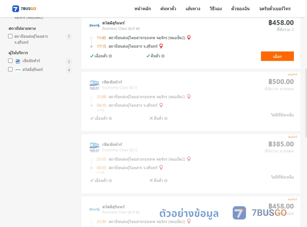
Task: Click the ฿385.00 price text
Action: (x=281, y=144)
